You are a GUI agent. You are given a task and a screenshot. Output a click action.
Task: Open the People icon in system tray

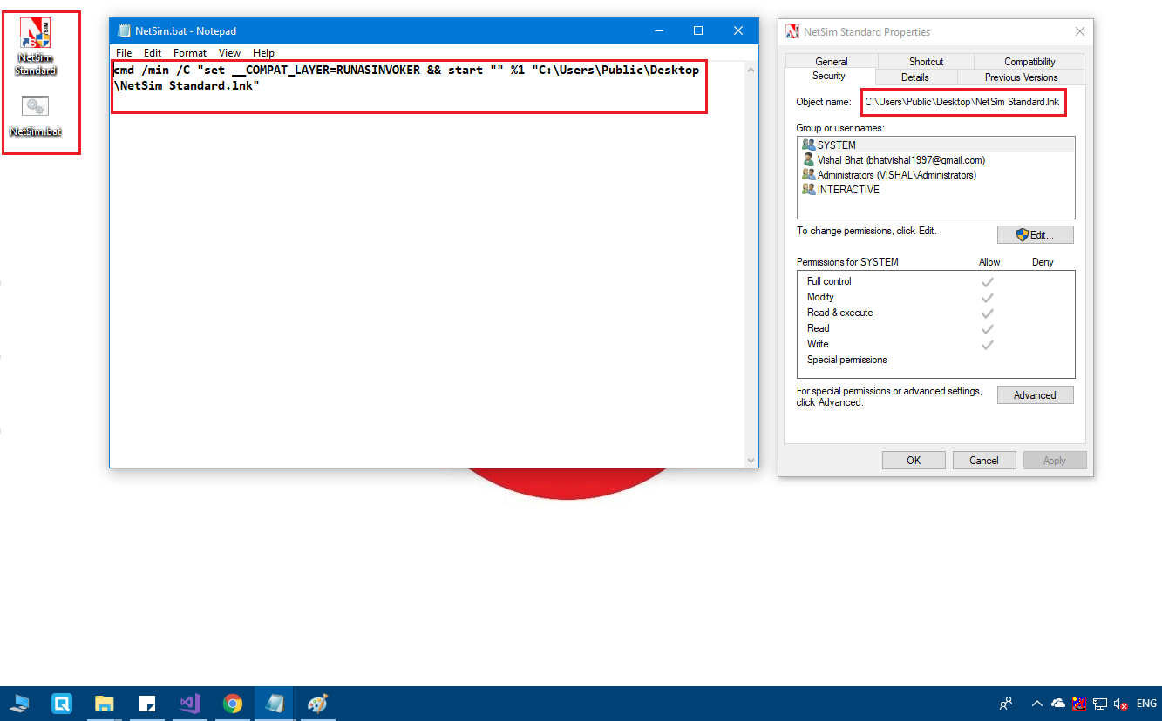pyautogui.click(x=1006, y=704)
